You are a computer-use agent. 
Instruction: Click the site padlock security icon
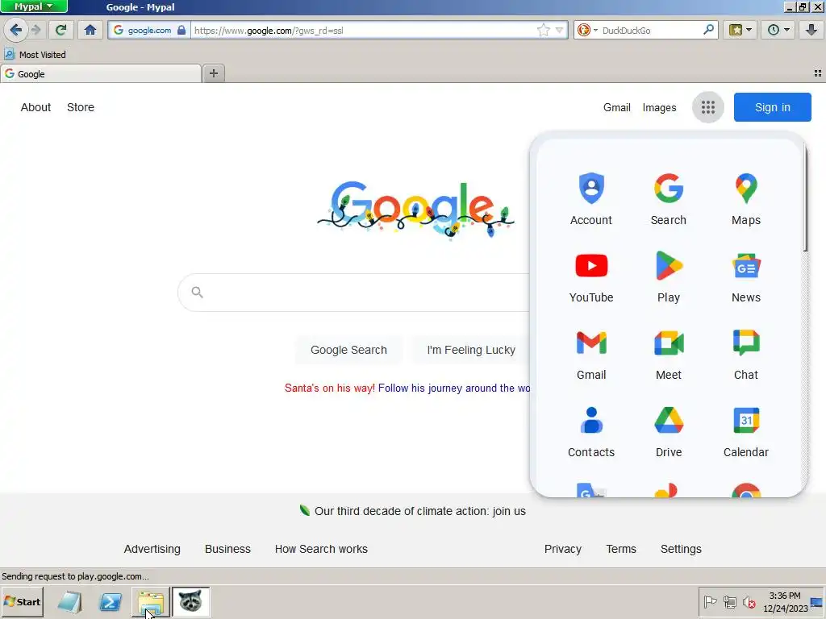coord(181,30)
